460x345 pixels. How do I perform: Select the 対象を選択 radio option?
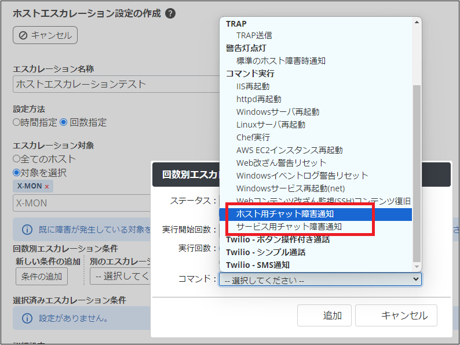tap(17, 173)
